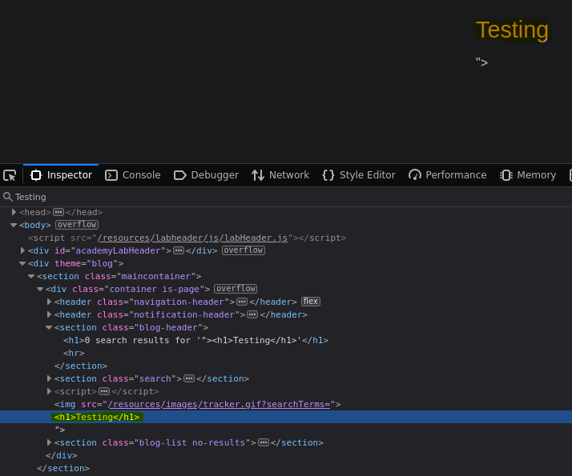Collapse the section maincontainer node
This screenshot has height=476, width=572.
(x=31, y=276)
